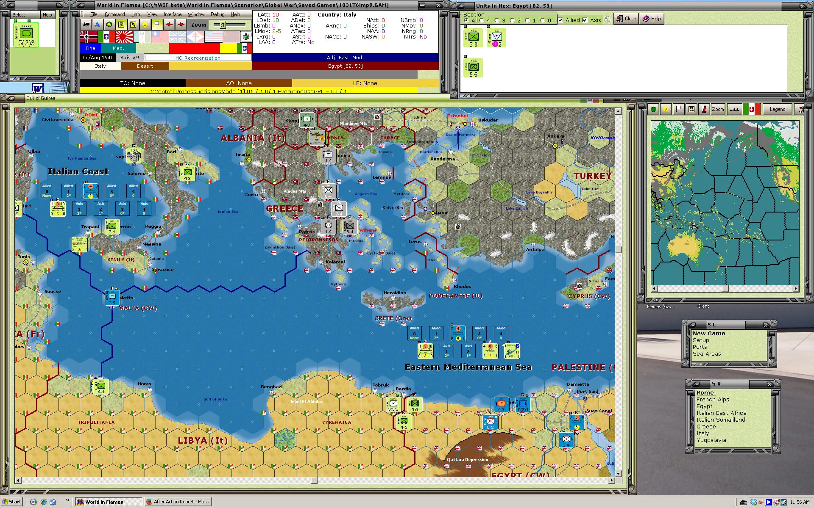
Task: Switch to After Action Report taskbar window
Action: tap(177, 502)
